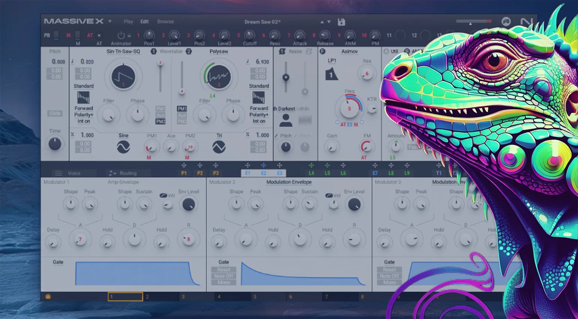578x319 pixels.
Task: Toggle Glide in Pitch section
Action: [55, 113]
